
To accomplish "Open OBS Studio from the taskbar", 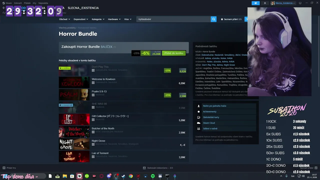I will click(116, 176).
